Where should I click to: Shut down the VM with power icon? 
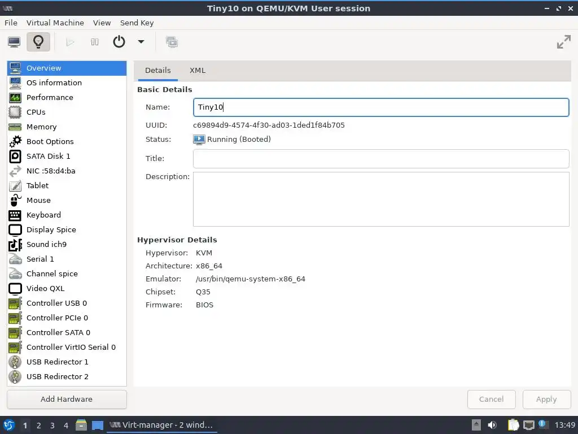tap(119, 42)
